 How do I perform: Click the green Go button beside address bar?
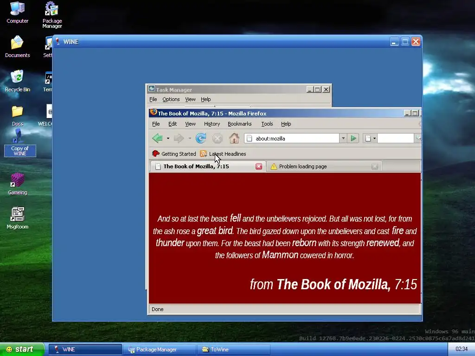[353, 138]
